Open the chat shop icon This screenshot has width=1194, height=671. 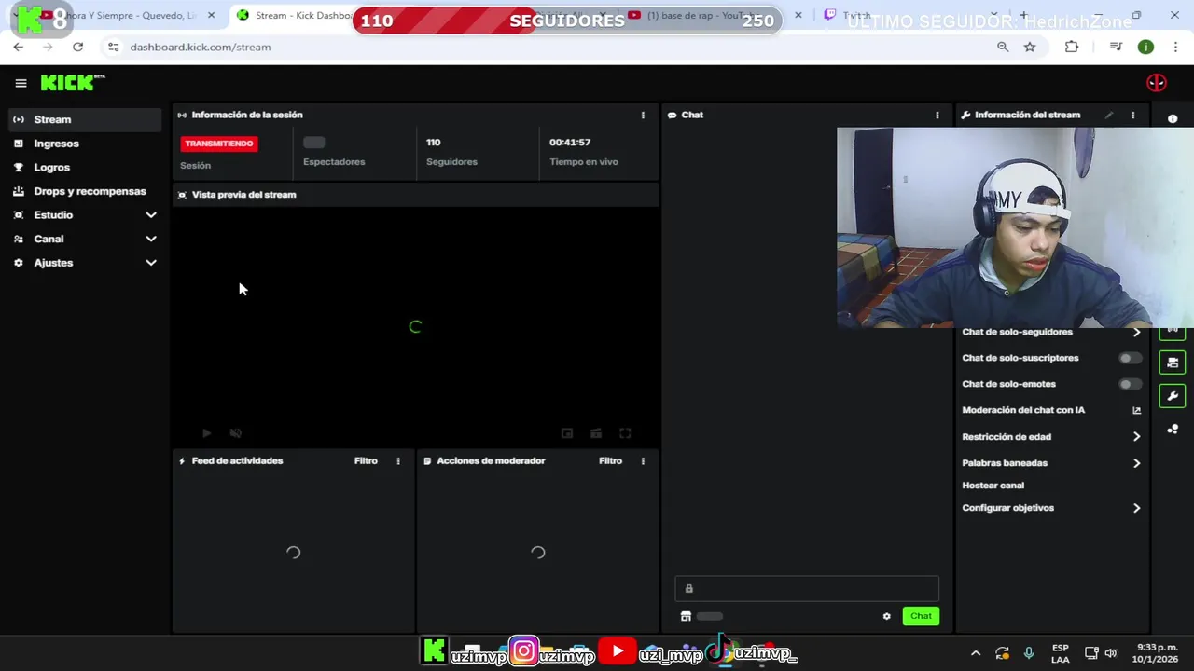[686, 616]
